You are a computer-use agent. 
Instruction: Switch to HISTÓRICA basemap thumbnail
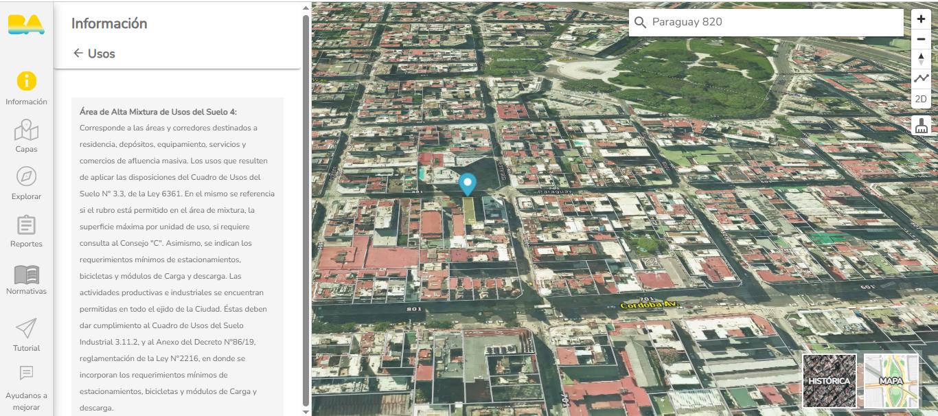(829, 381)
